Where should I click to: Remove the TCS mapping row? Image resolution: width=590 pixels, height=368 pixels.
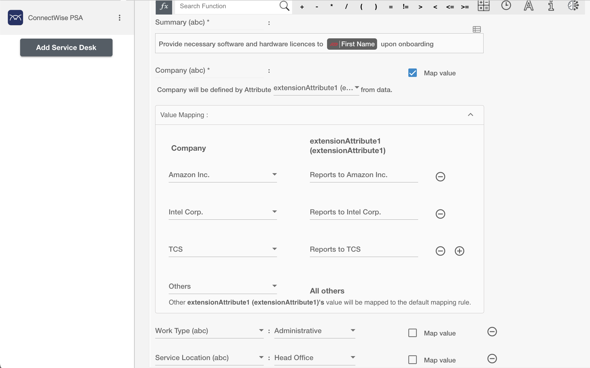pyautogui.click(x=440, y=251)
